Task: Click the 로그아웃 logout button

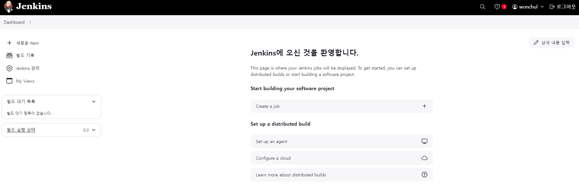Action: 563,7
